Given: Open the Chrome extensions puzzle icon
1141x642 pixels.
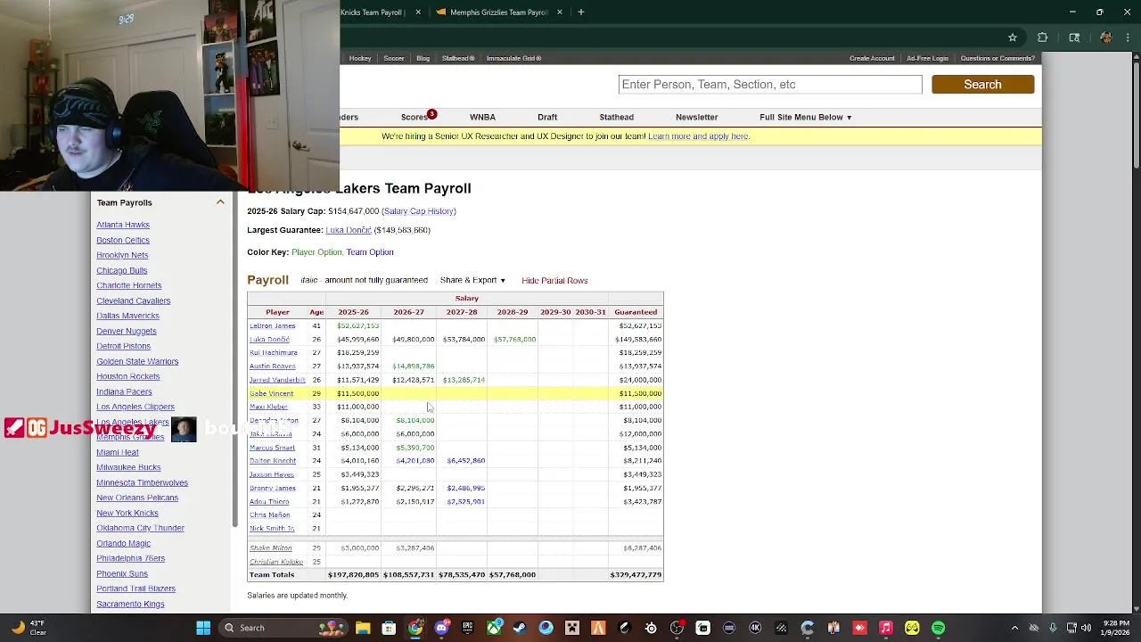Looking at the screenshot, I should click(x=1043, y=37).
